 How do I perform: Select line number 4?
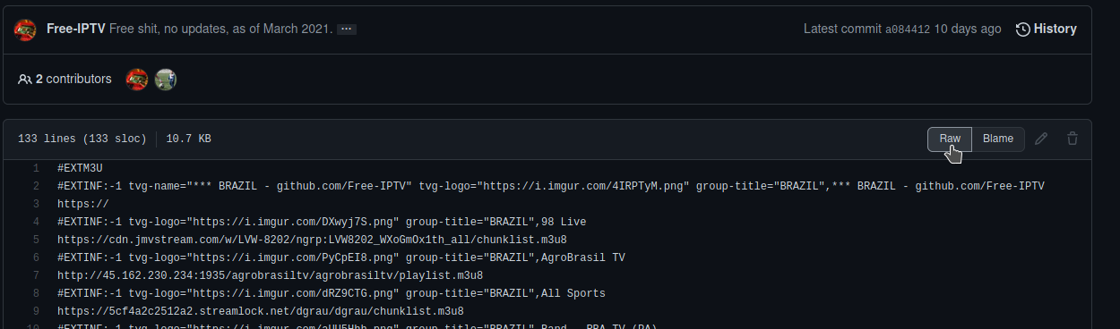point(35,222)
